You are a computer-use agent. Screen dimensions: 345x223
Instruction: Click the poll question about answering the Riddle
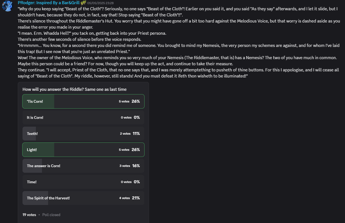click(x=75, y=89)
